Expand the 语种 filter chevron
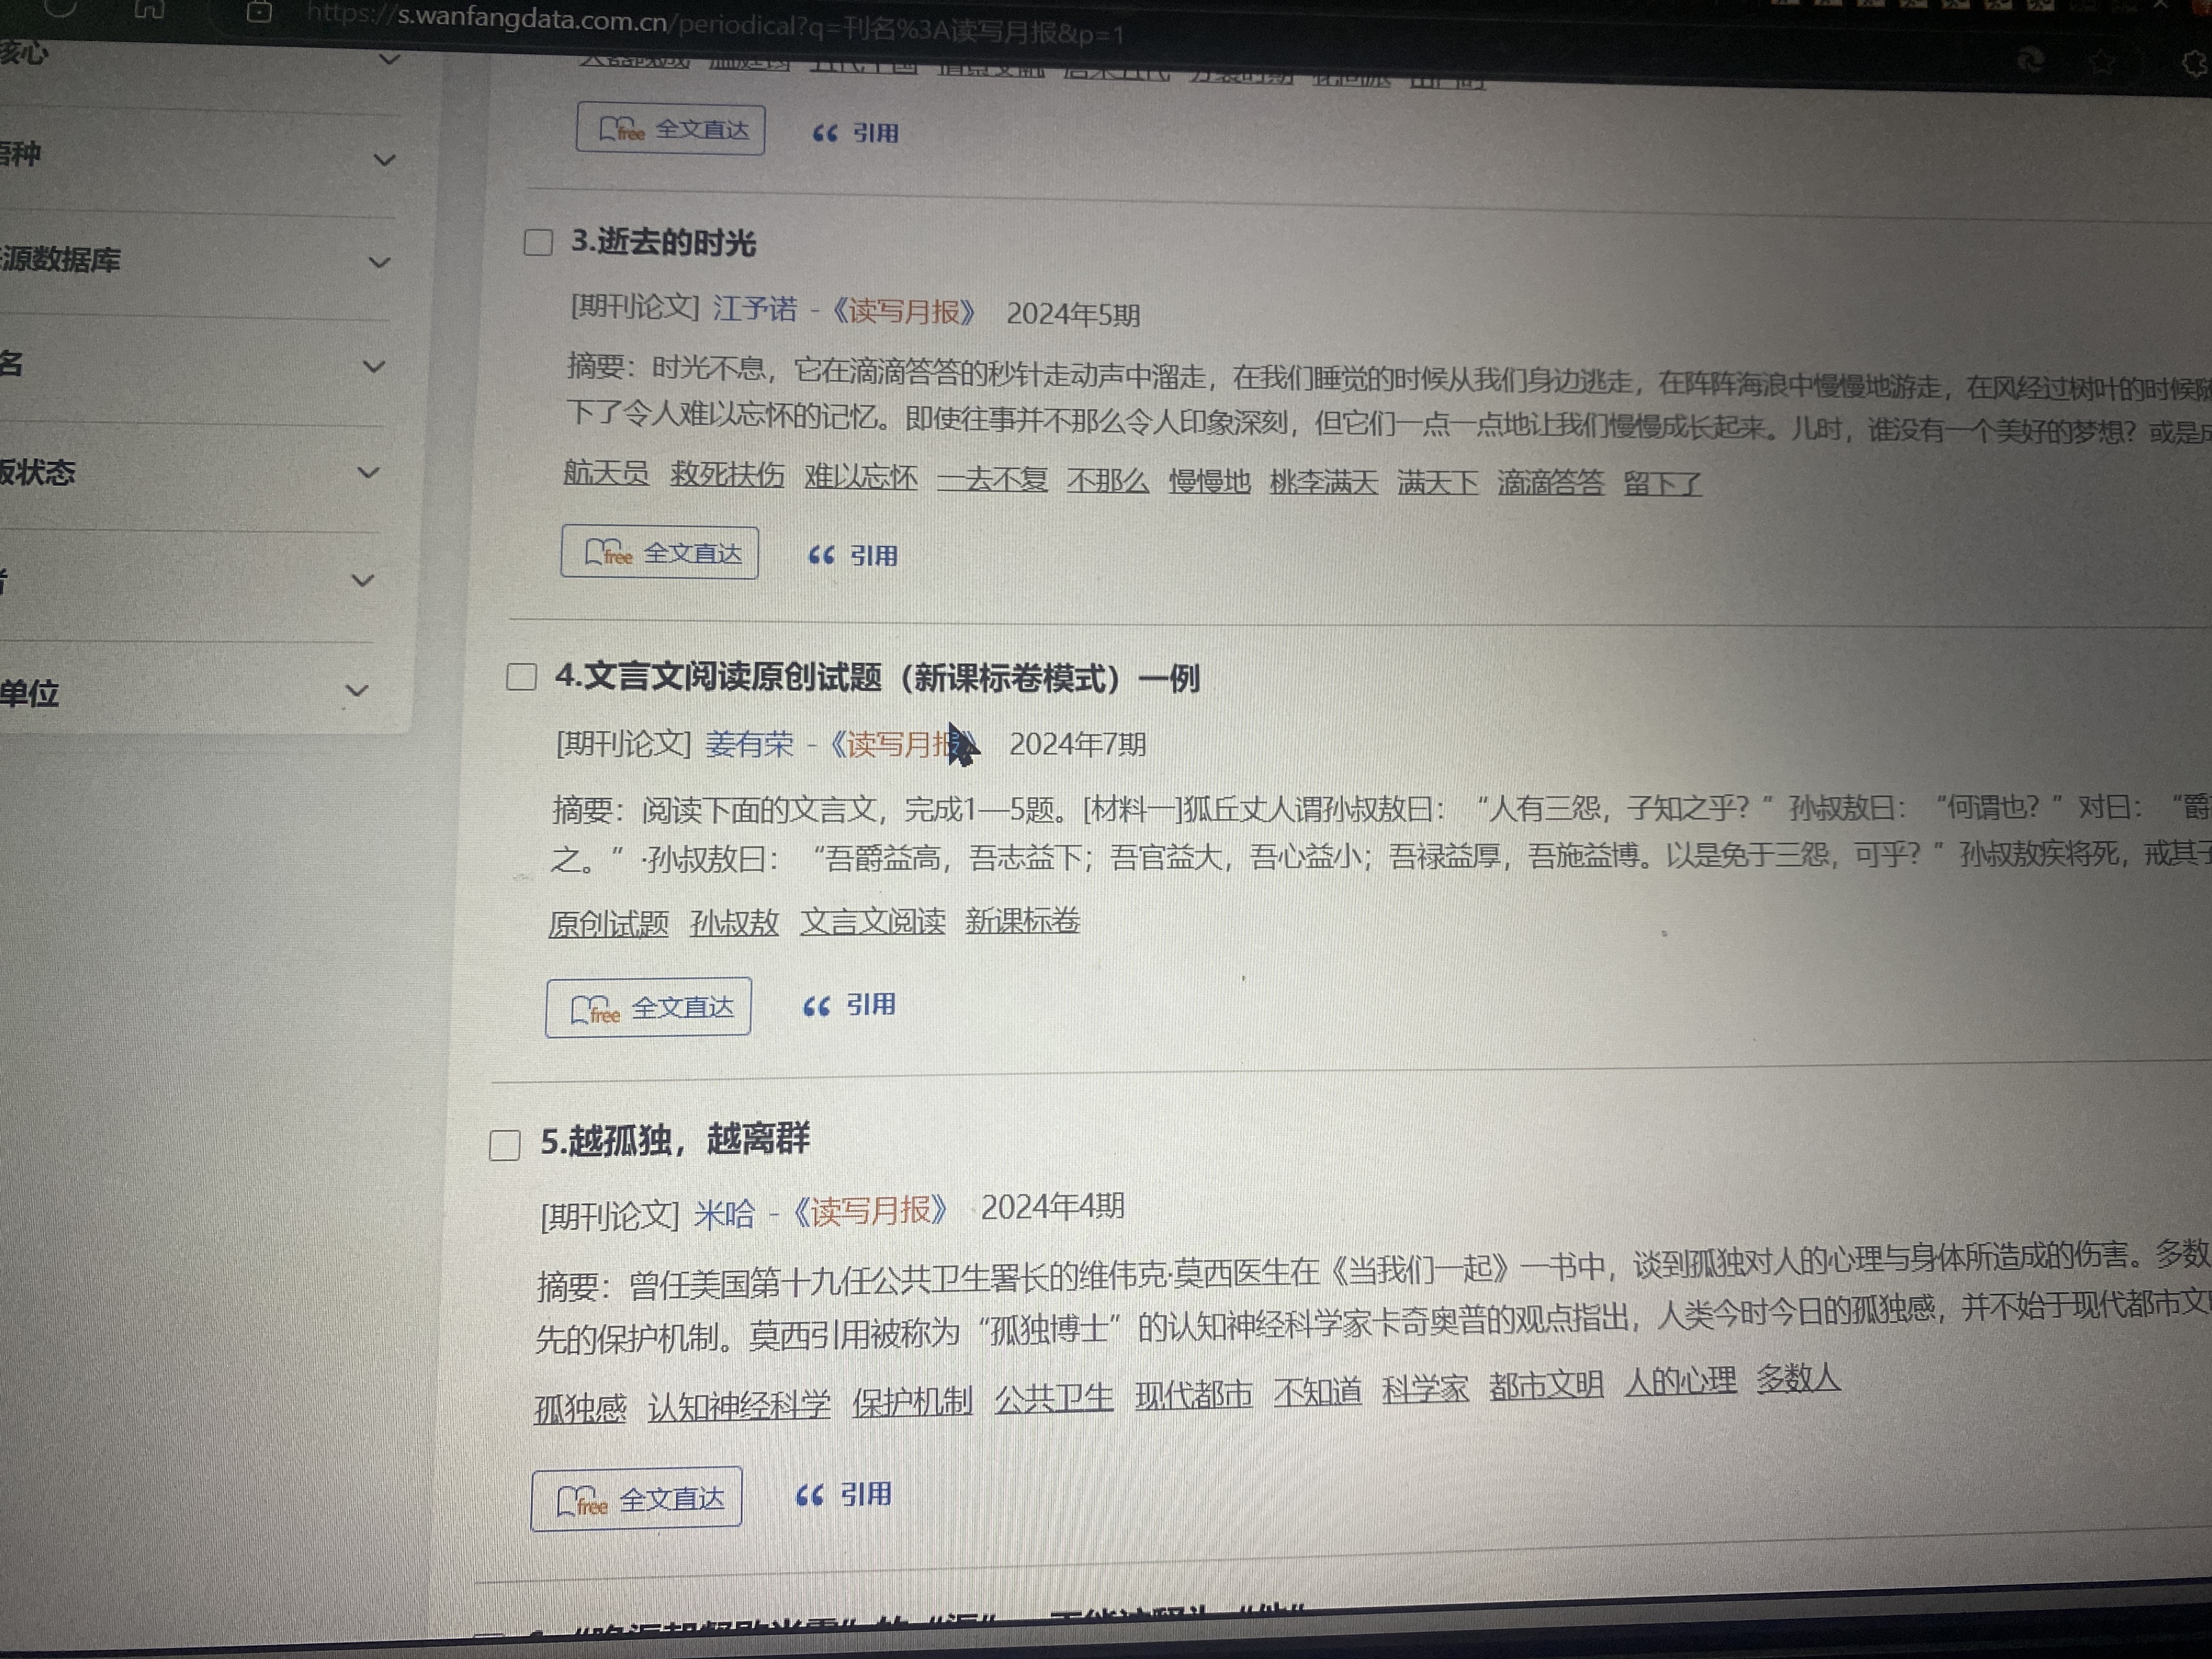2212x1659 pixels. (x=384, y=160)
